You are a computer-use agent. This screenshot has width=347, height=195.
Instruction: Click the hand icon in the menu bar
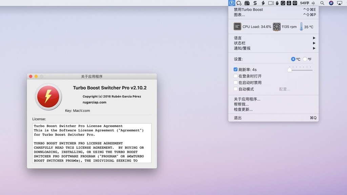coord(277,3)
